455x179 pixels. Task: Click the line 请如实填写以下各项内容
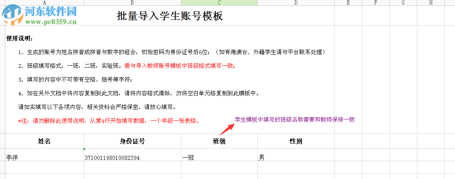(97, 107)
